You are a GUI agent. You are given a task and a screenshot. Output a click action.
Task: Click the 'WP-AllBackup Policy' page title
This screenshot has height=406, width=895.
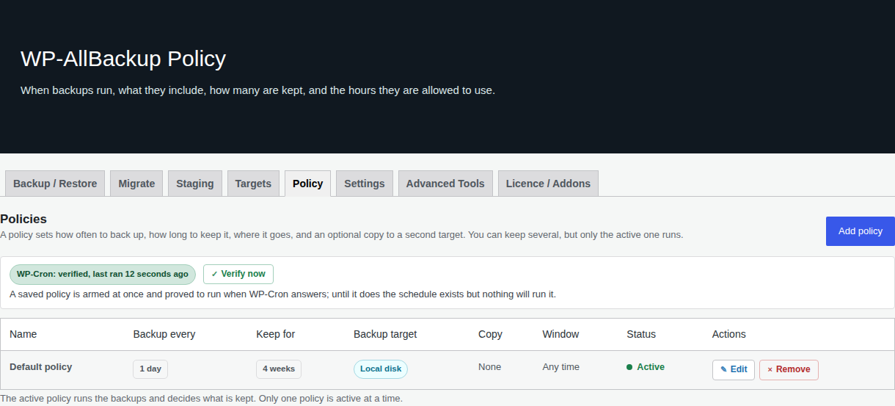click(123, 59)
